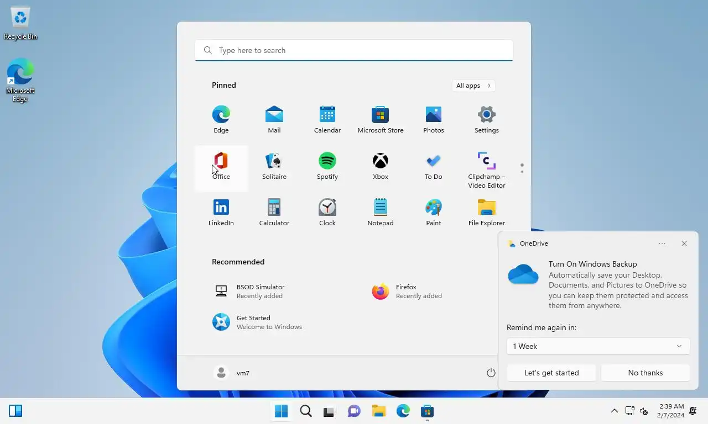Open Settings from the pinned apps
708x424 pixels.
487,120
